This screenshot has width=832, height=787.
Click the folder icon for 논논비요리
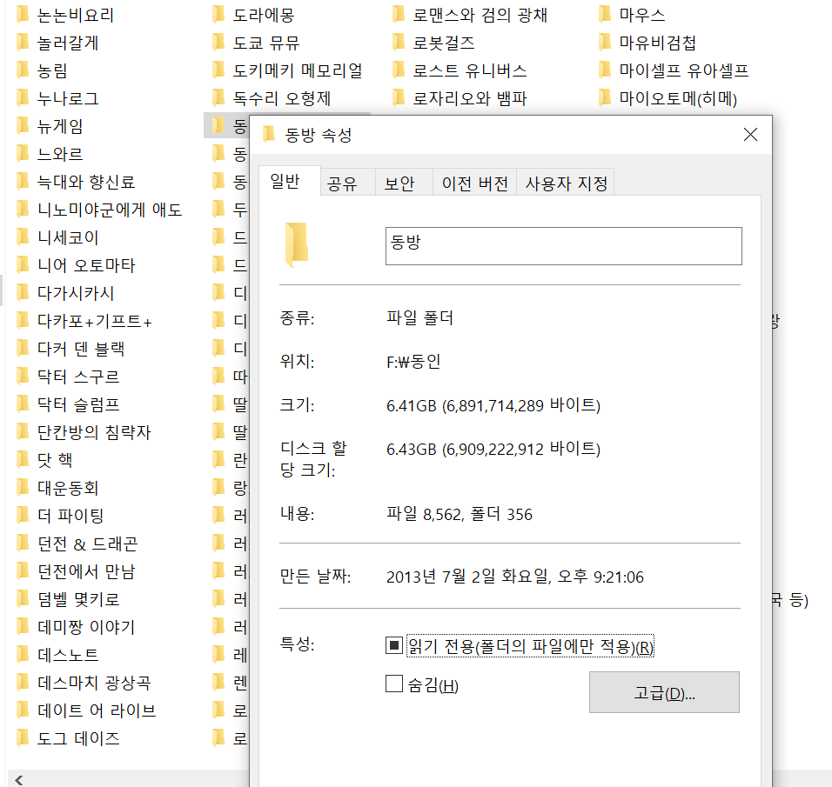[23, 15]
